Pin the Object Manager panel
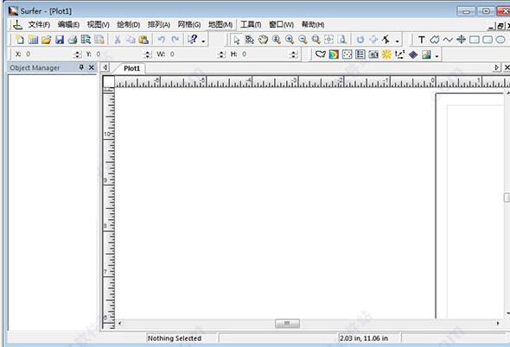The width and height of the screenshot is (510, 347). click(81, 67)
